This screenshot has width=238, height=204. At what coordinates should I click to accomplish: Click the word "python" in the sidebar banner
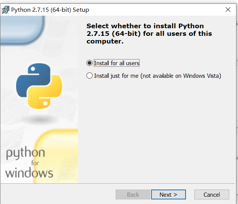click(25, 154)
